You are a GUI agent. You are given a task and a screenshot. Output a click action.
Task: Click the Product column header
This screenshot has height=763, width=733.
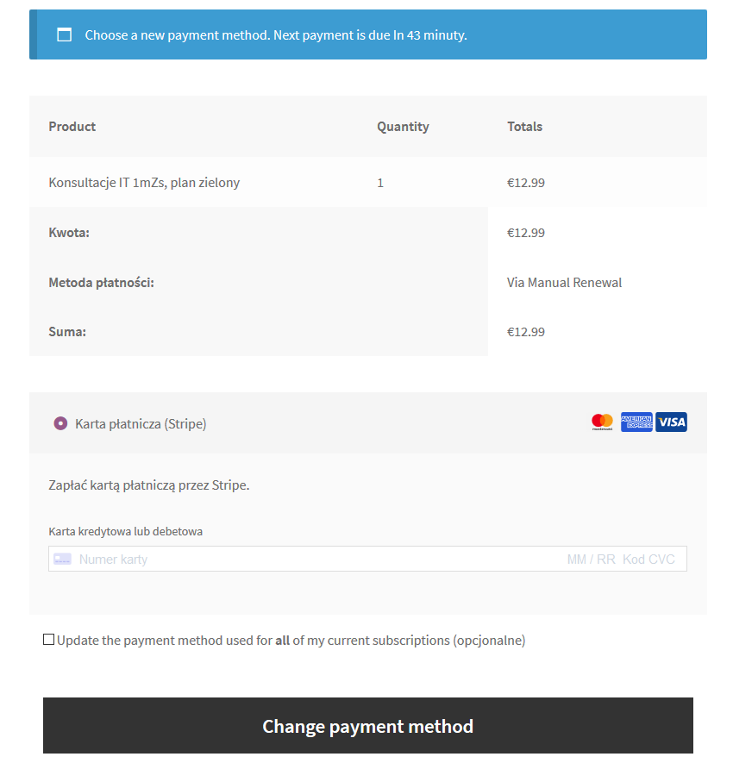coord(72,127)
